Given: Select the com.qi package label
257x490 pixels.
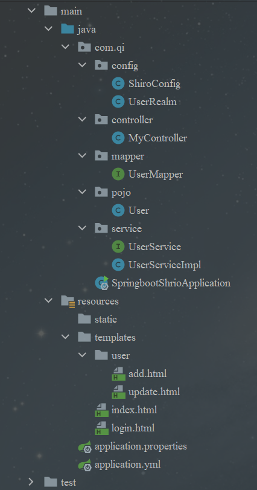Looking at the screenshot, I should (x=109, y=48).
